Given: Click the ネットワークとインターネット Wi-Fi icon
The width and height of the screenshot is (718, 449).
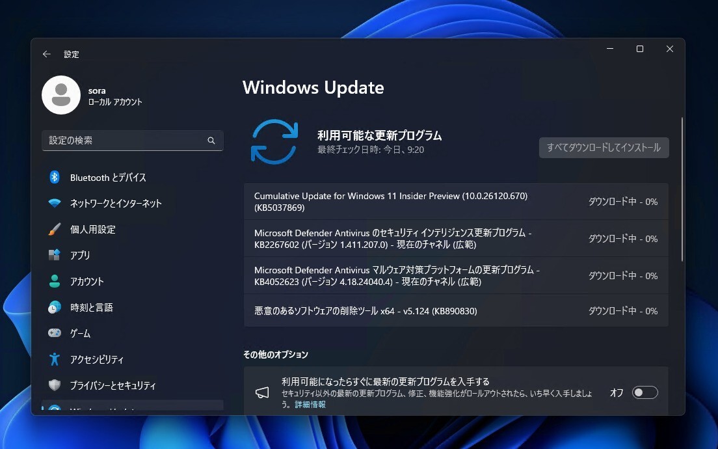Looking at the screenshot, I should click(x=54, y=203).
